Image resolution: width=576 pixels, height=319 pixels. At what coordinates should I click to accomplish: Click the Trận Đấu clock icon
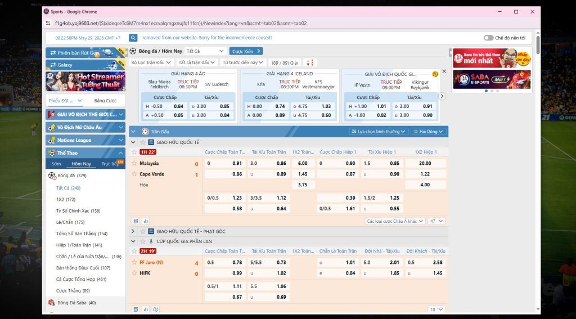[x=145, y=132]
